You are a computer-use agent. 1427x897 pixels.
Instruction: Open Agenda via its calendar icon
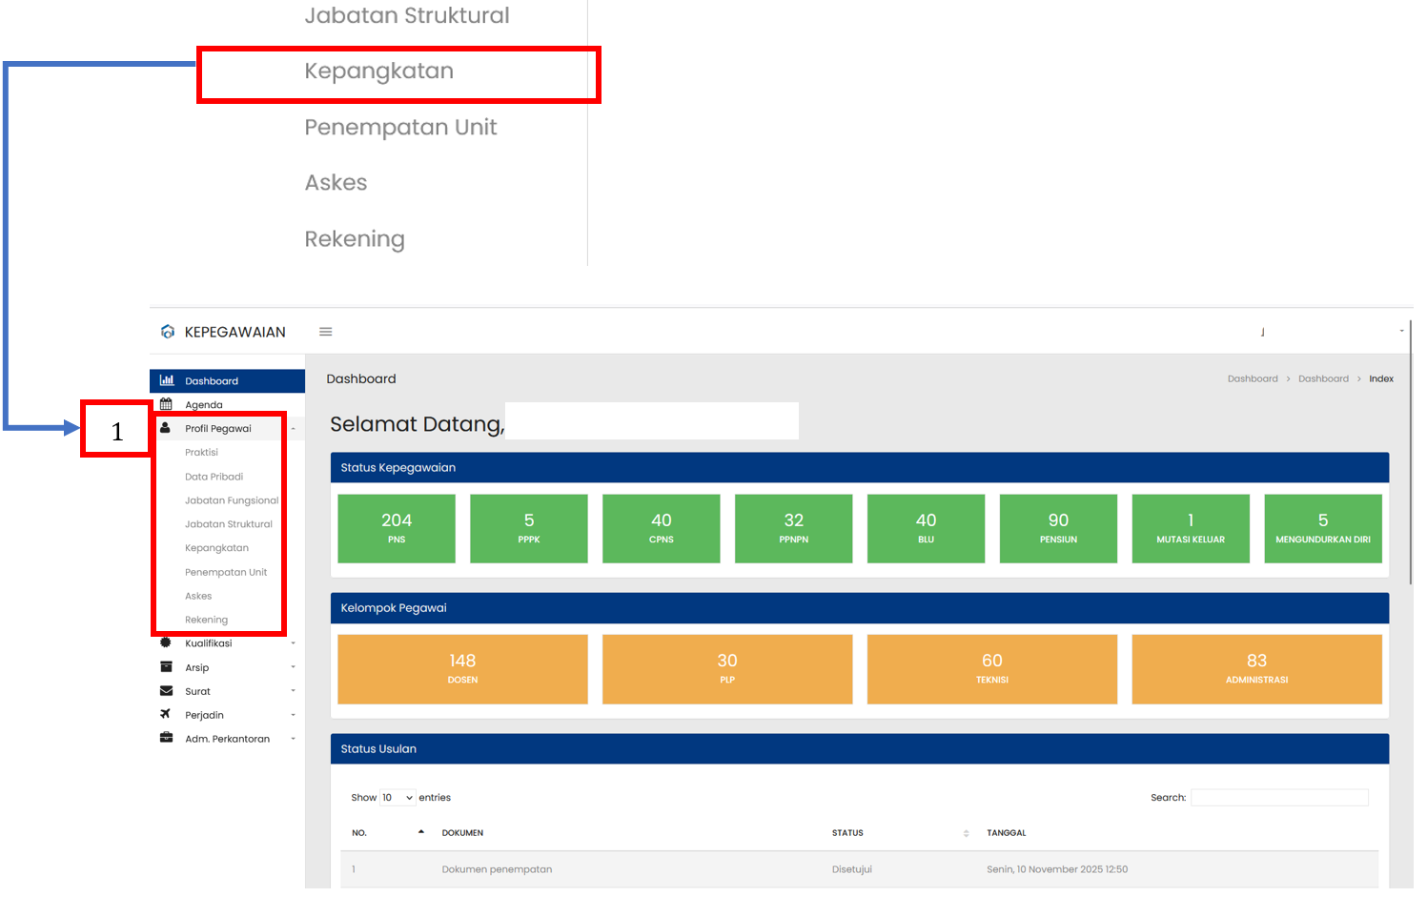click(167, 404)
